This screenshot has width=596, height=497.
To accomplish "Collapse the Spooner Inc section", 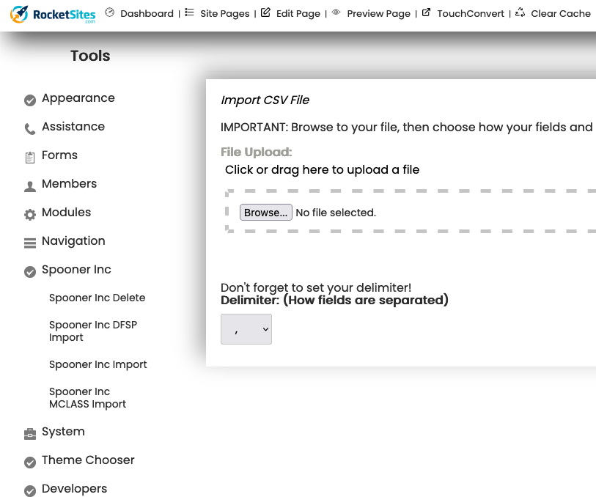I will [76, 270].
